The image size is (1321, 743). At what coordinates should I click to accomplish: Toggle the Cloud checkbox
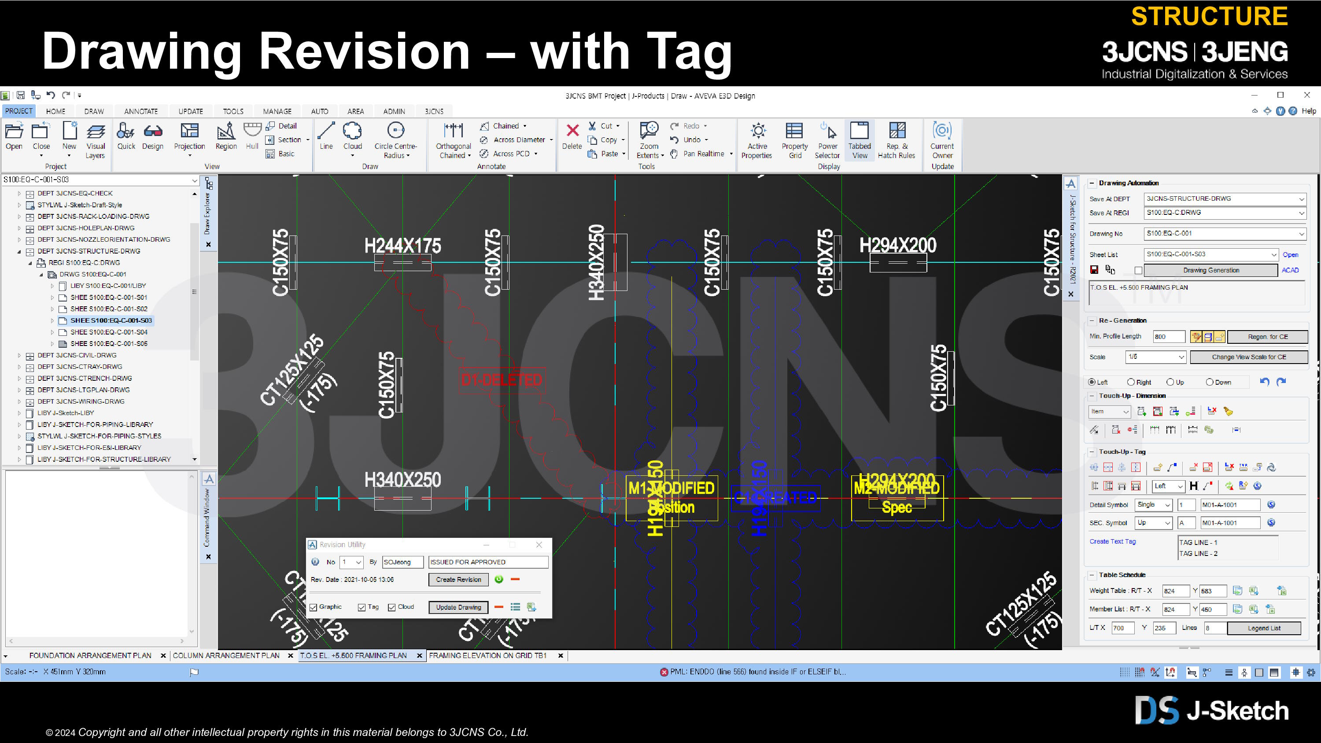point(392,607)
